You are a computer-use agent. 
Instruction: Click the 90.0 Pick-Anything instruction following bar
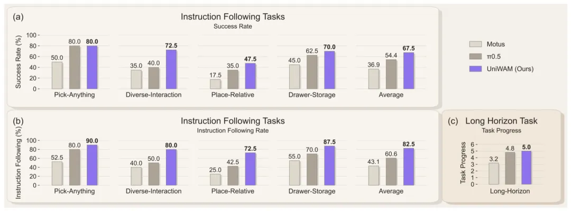tap(92, 165)
